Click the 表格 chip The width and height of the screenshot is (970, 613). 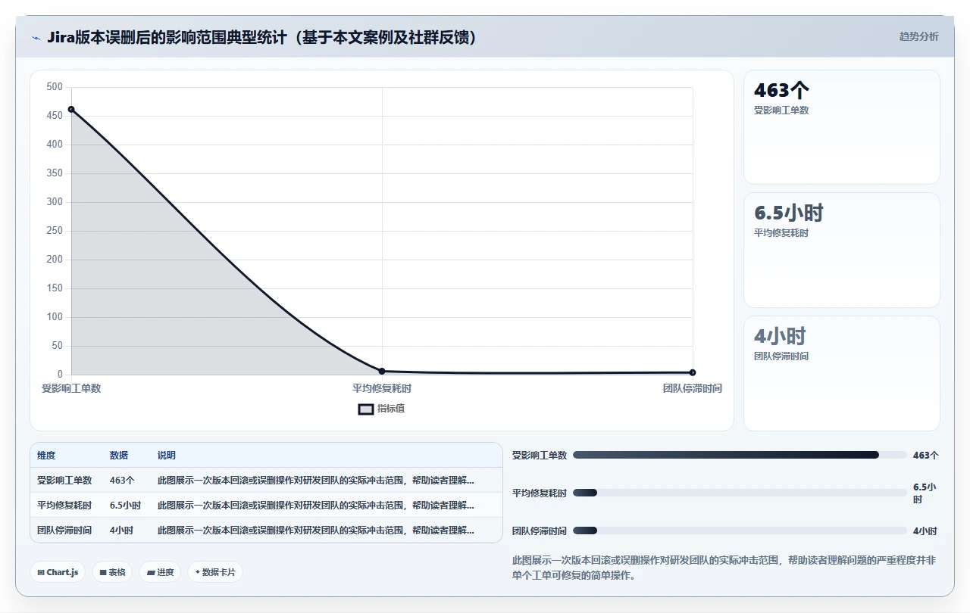click(112, 572)
